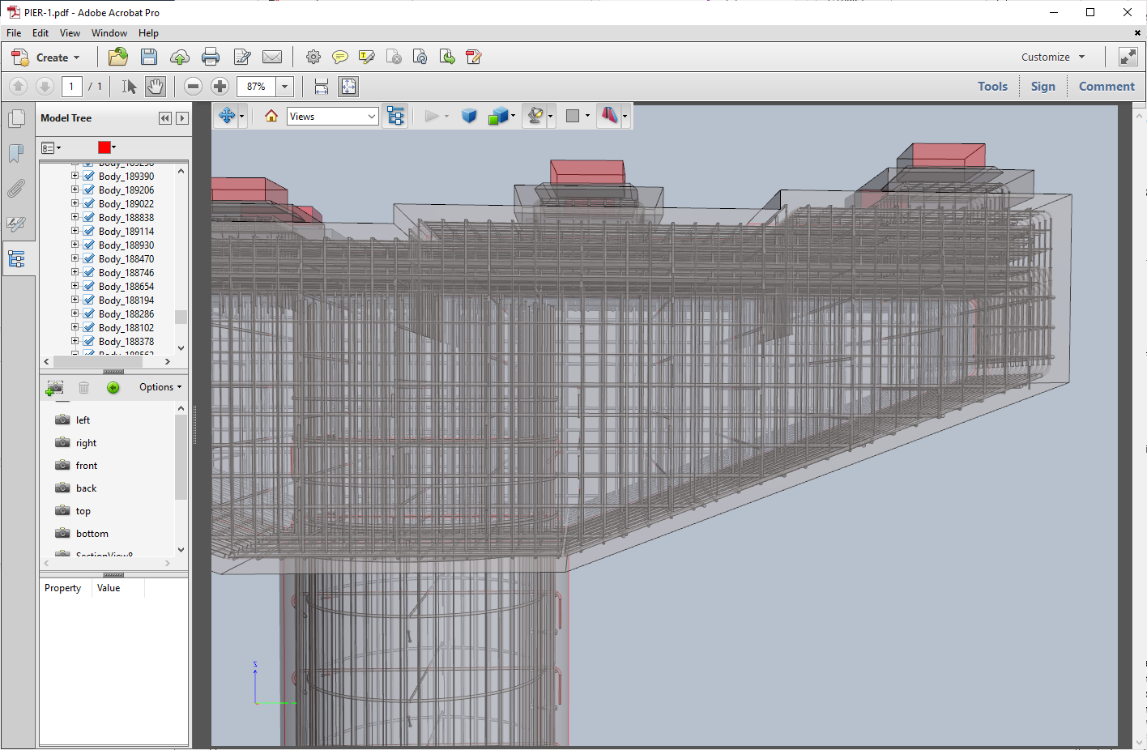Open the Views dropdown list
The width and height of the screenshot is (1147, 750).
(x=333, y=117)
